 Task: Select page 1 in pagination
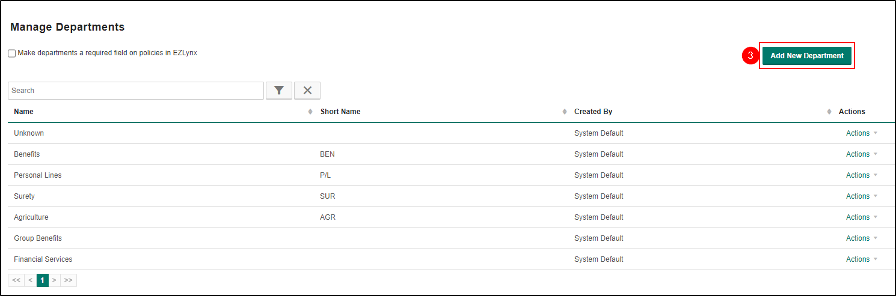(x=43, y=280)
